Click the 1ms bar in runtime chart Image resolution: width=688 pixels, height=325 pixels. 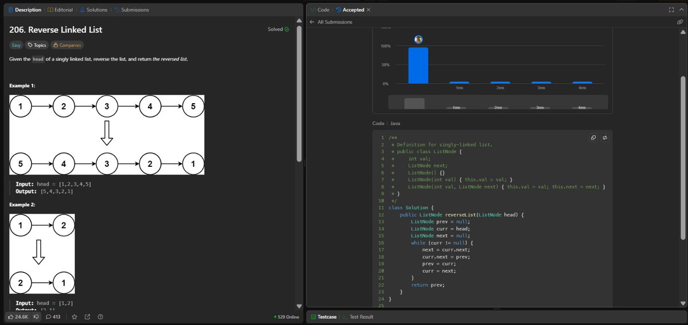[459, 83]
